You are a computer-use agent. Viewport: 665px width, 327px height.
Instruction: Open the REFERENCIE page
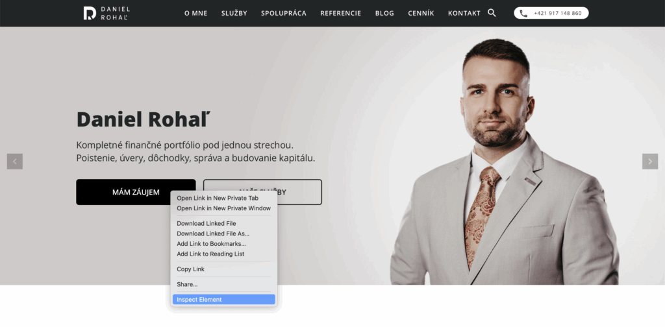tap(340, 13)
